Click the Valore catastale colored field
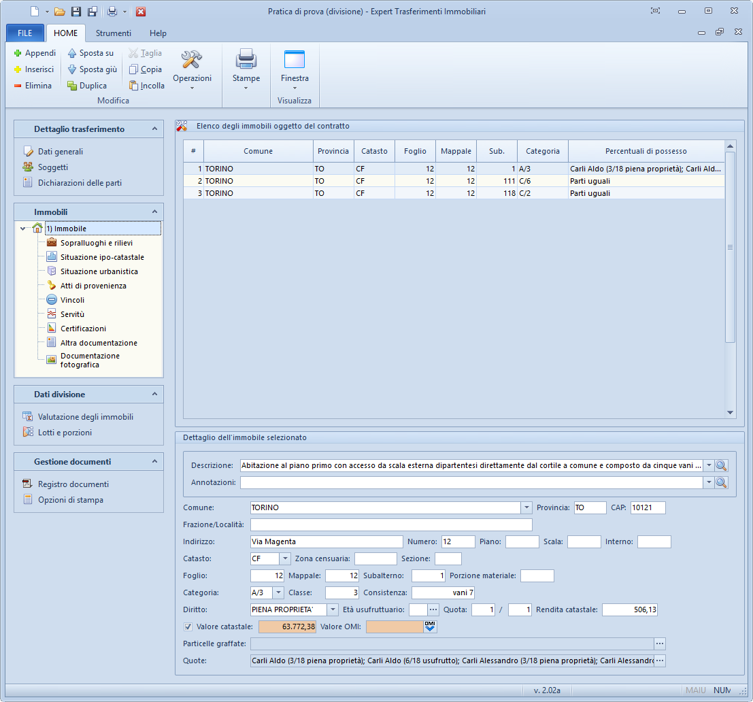753x702 pixels. coord(287,627)
